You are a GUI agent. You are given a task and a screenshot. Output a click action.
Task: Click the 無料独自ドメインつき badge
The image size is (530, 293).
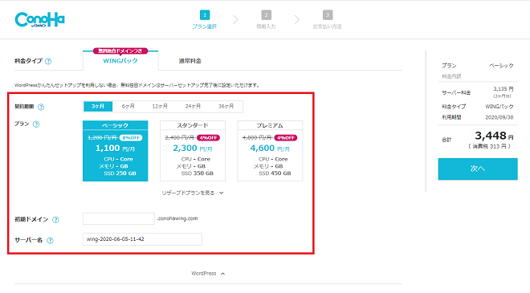(x=120, y=51)
